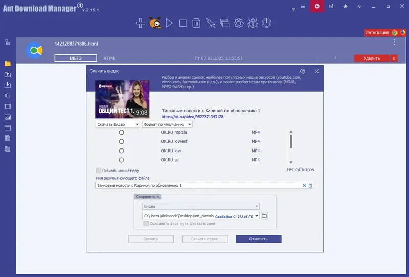Open the hamburger menu in title bar
Image resolution: width=409 pixels, height=277 pixels.
point(303,6)
